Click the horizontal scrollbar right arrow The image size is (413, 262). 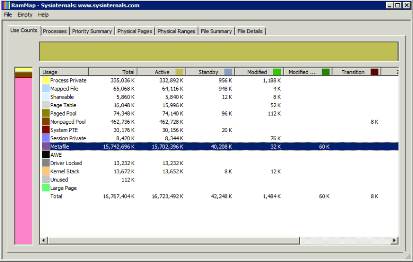point(394,240)
